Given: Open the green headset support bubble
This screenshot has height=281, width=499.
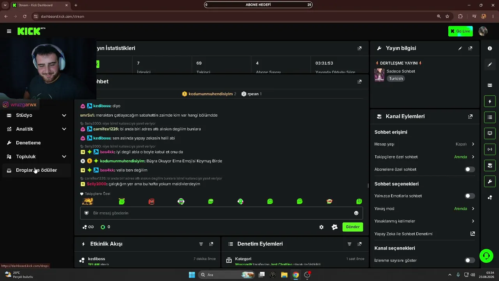Looking at the screenshot, I should (486, 256).
